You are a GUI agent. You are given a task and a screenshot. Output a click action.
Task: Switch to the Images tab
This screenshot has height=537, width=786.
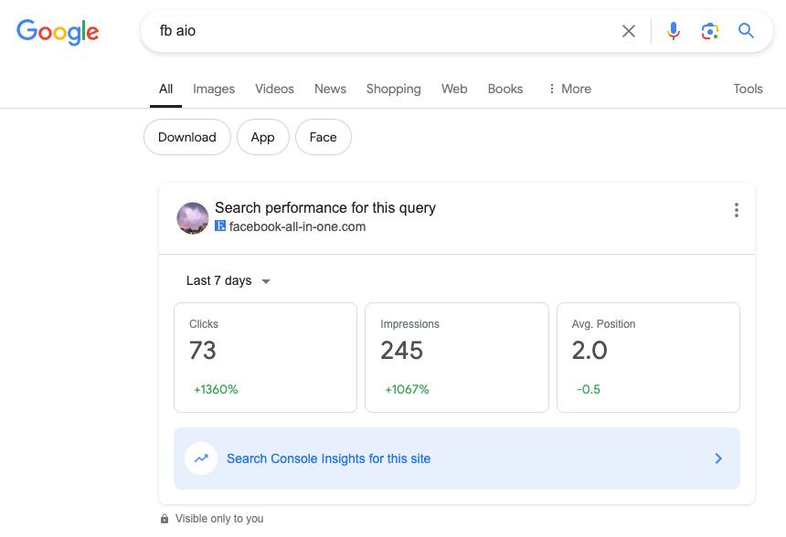tap(214, 89)
